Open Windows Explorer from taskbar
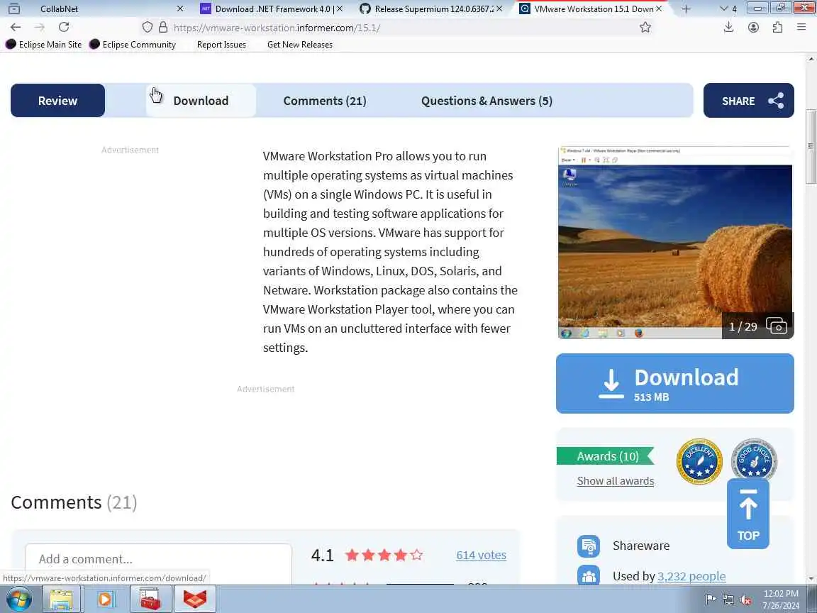This screenshot has width=817, height=613. tap(61, 600)
